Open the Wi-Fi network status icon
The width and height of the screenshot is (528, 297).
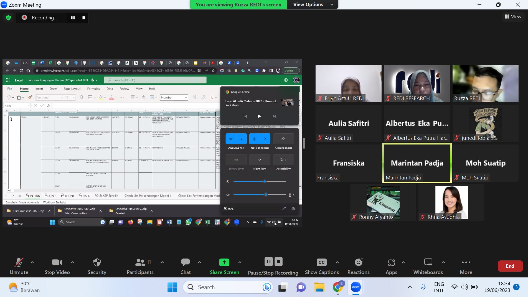454,287
